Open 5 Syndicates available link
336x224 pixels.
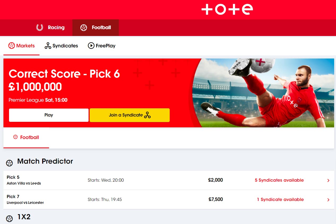[x=279, y=180]
